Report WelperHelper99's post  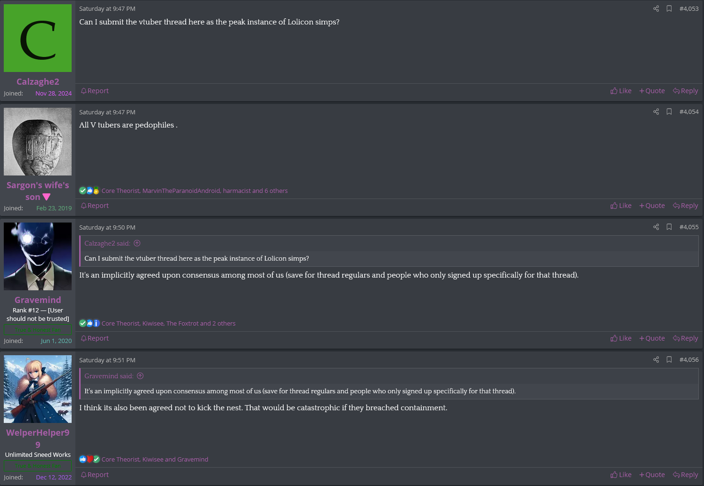tap(95, 475)
